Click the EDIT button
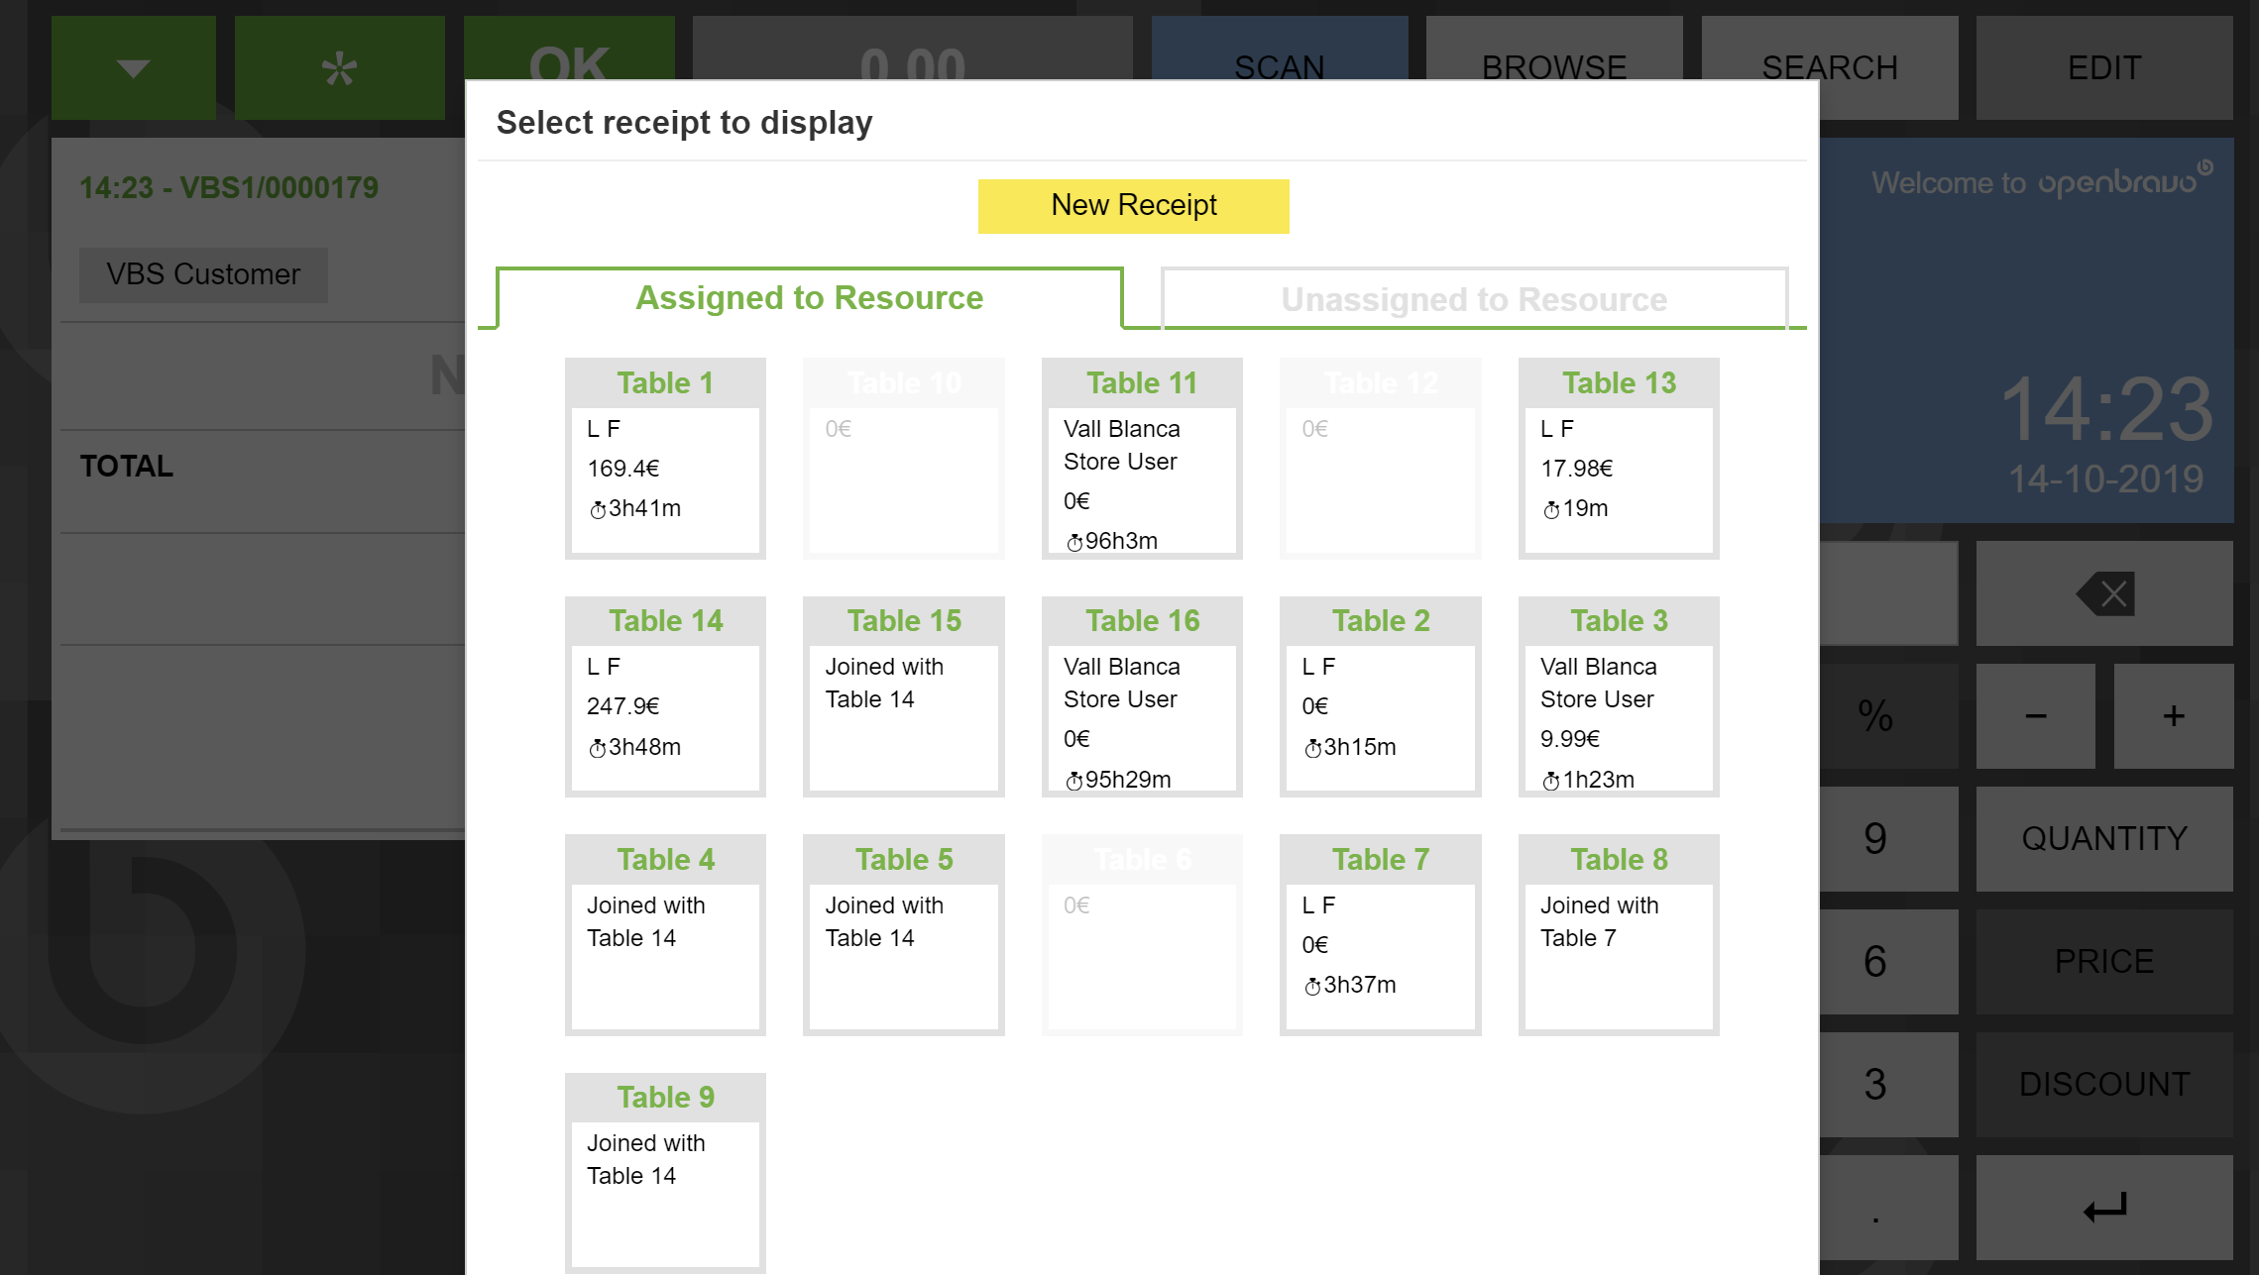2259x1275 pixels. [x=2103, y=67]
